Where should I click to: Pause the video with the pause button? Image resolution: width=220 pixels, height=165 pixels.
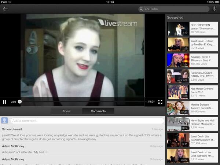(4, 102)
